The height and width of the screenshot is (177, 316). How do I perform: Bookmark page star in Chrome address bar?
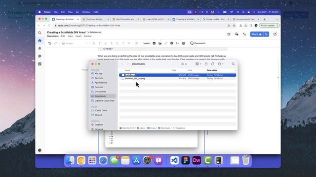pos(234,26)
